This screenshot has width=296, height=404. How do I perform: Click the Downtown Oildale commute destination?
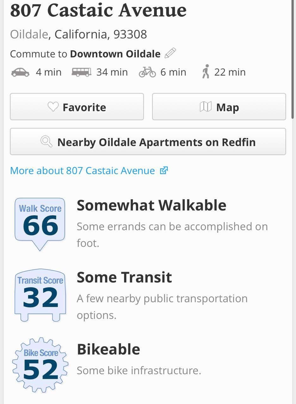click(x=115, y=54)
